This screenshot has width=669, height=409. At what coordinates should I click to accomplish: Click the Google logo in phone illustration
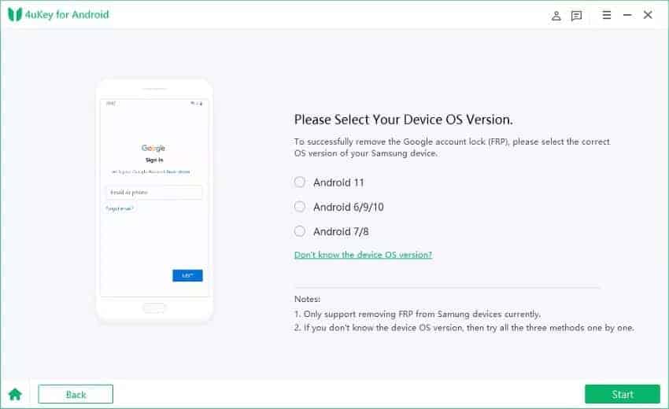click(153, 148)
